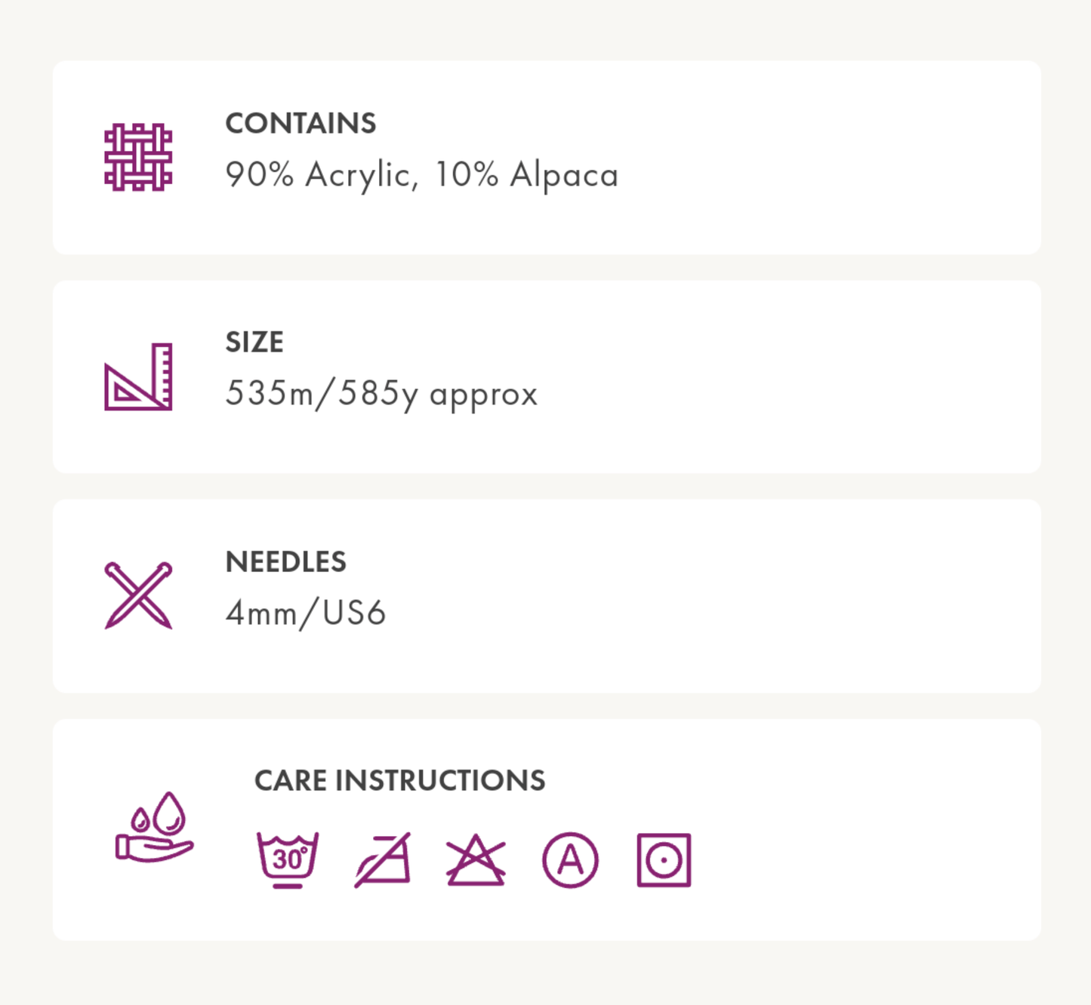Click the ruler and triangle Size icon

click(x=138, y=376)
